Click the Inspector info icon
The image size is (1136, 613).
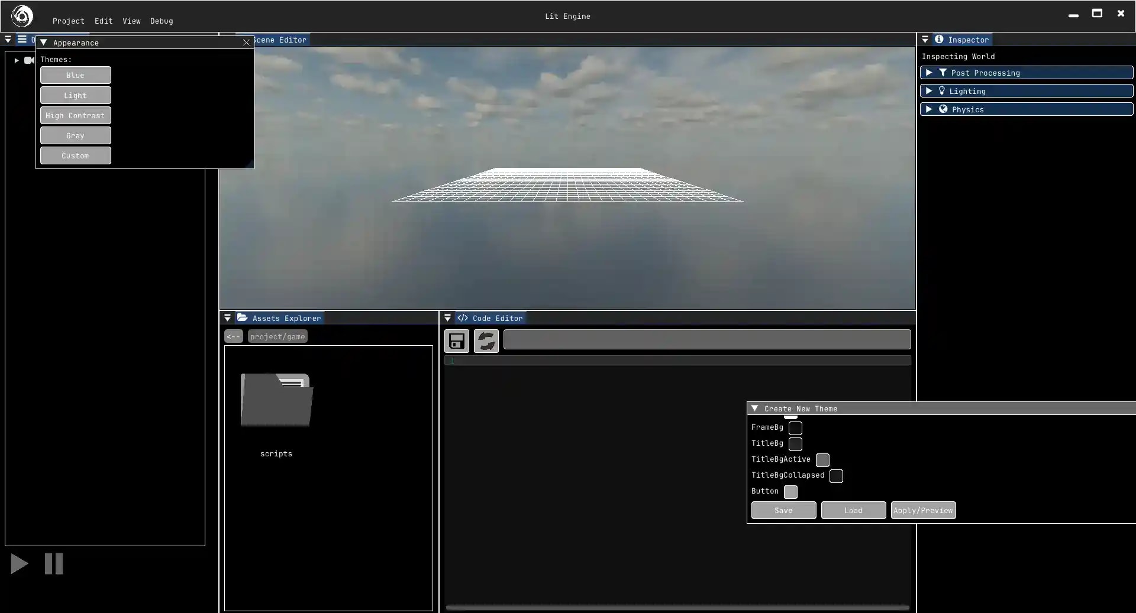pos(939,39)
